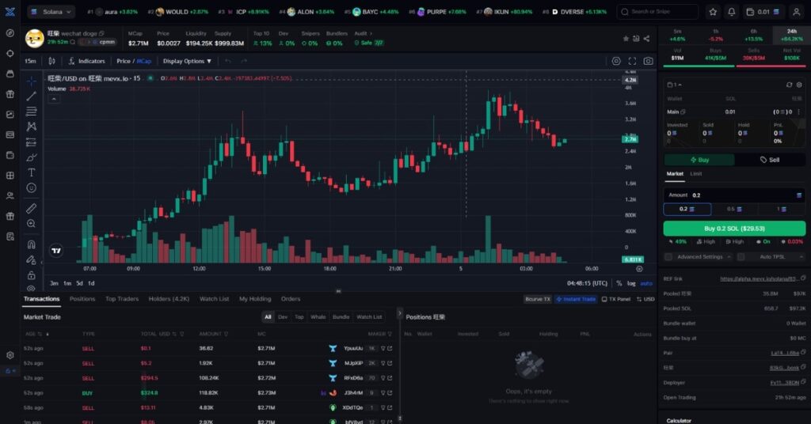
Task: Switch trade panel to Sell
Action: (x=770, y=160)
